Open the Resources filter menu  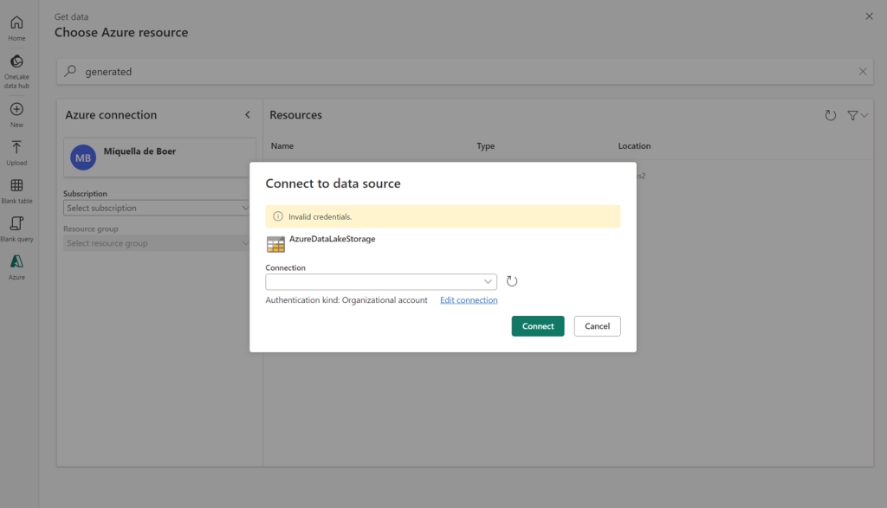click(x=857, y=115)
